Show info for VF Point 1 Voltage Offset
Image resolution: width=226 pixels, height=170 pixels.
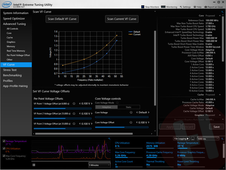(74, 104)
